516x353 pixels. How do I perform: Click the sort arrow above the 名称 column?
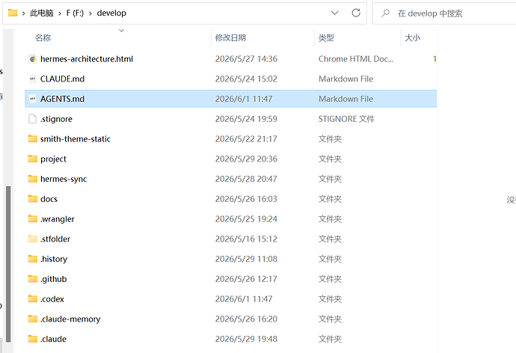pyautogui.click(x=121, y=31)
